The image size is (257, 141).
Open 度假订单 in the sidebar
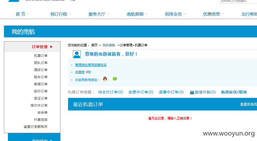tap(41, 84)
